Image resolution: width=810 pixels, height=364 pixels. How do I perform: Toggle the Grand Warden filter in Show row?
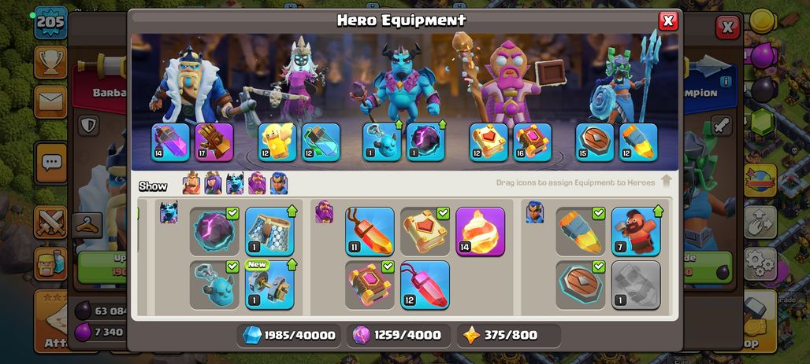pyautogui.click(x=257, y=183)
